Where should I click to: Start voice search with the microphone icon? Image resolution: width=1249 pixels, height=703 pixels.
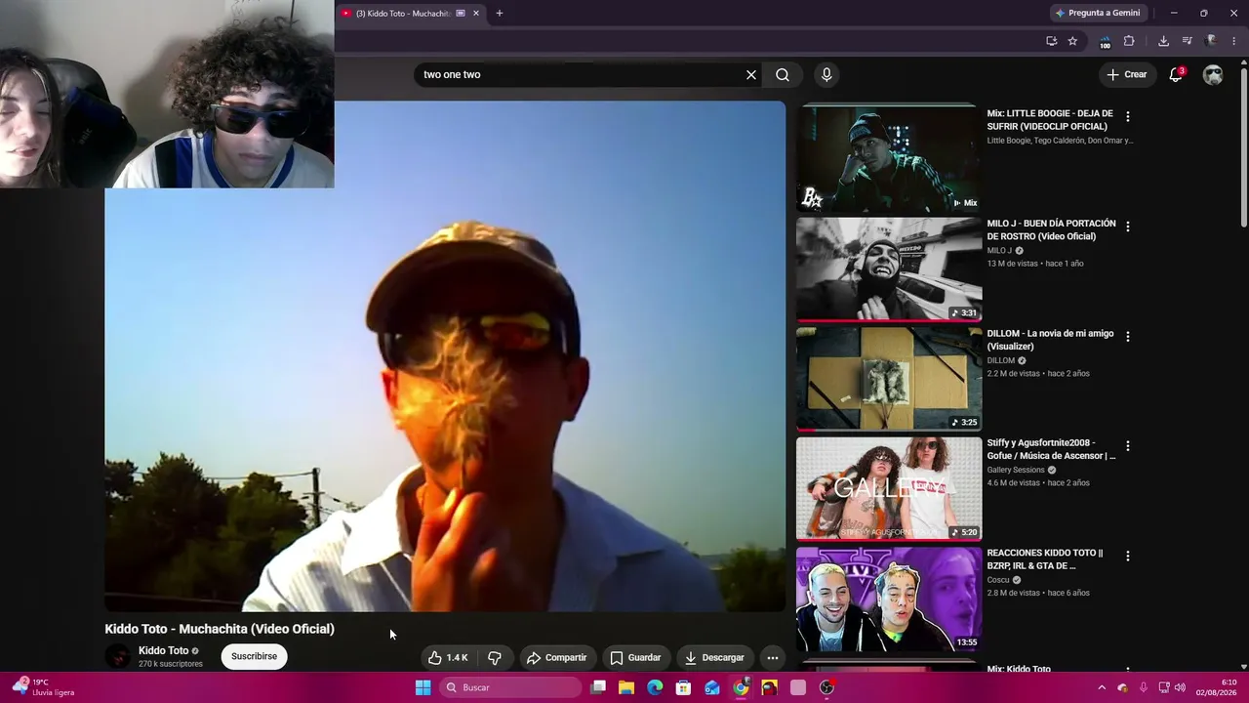pyautogui.click(x=826, y=74)
